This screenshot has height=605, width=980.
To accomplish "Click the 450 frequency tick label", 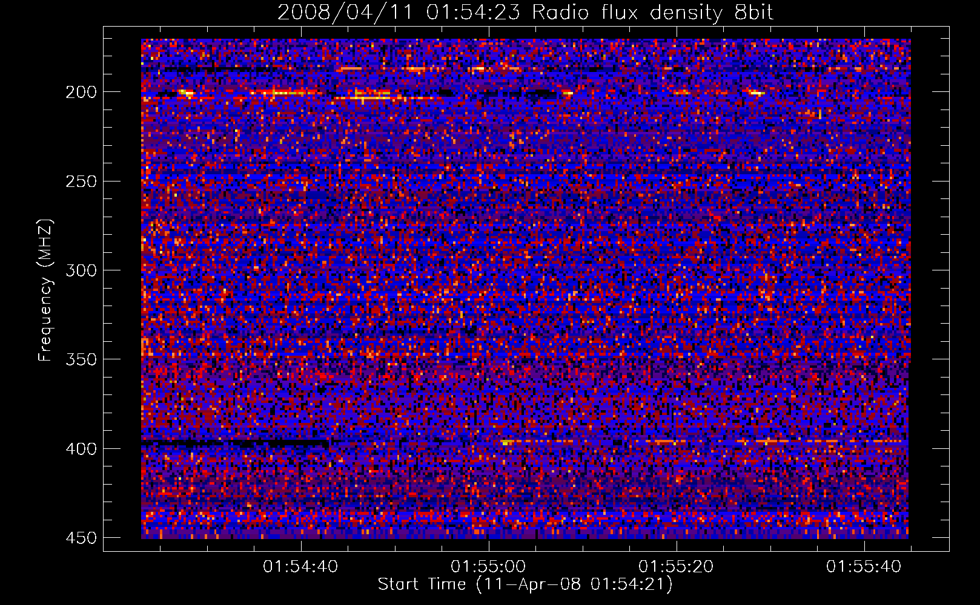I will [81, 538].
